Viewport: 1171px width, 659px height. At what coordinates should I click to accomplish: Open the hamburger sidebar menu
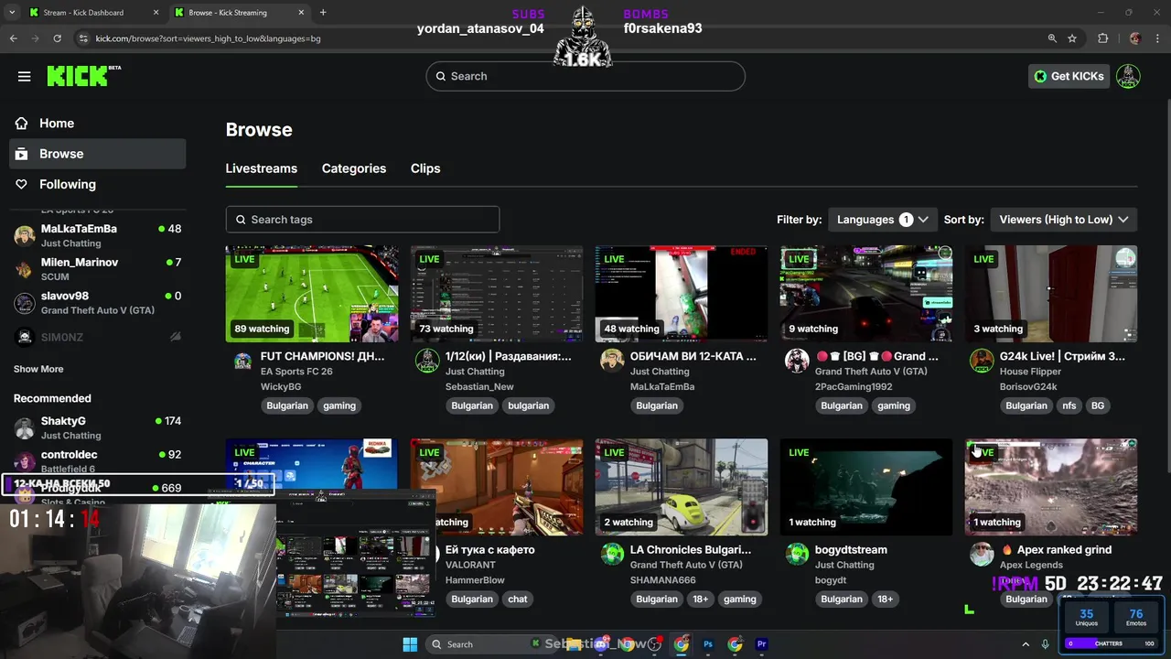pos(25,76)
